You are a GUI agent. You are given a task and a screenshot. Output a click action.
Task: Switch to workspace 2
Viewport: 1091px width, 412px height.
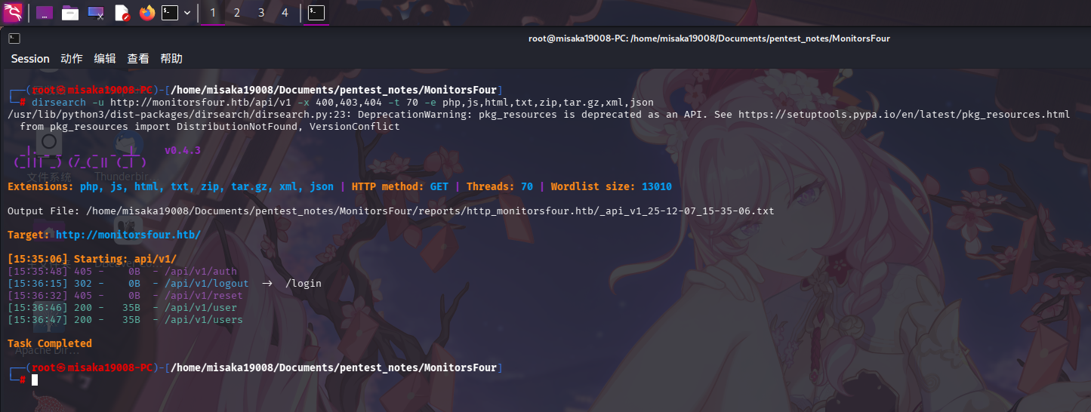[x=237, y=13]
